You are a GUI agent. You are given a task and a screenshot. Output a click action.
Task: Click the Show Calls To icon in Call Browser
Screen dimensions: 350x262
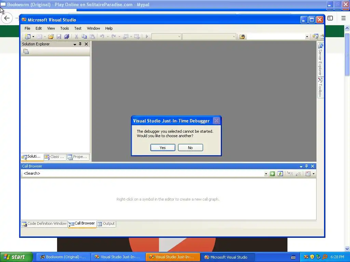coord(290,174)
